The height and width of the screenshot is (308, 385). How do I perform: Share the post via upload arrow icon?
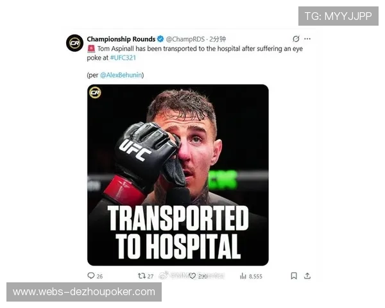[x=307, y=276]
